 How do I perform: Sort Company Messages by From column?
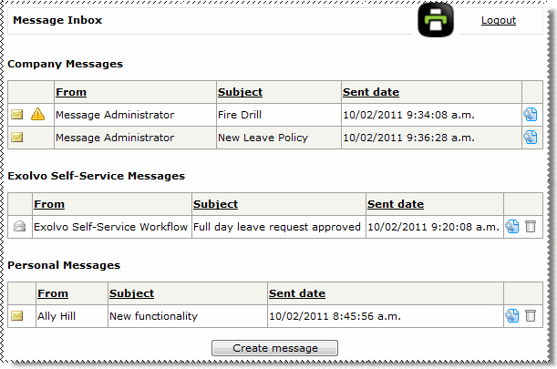click(70, 92)
